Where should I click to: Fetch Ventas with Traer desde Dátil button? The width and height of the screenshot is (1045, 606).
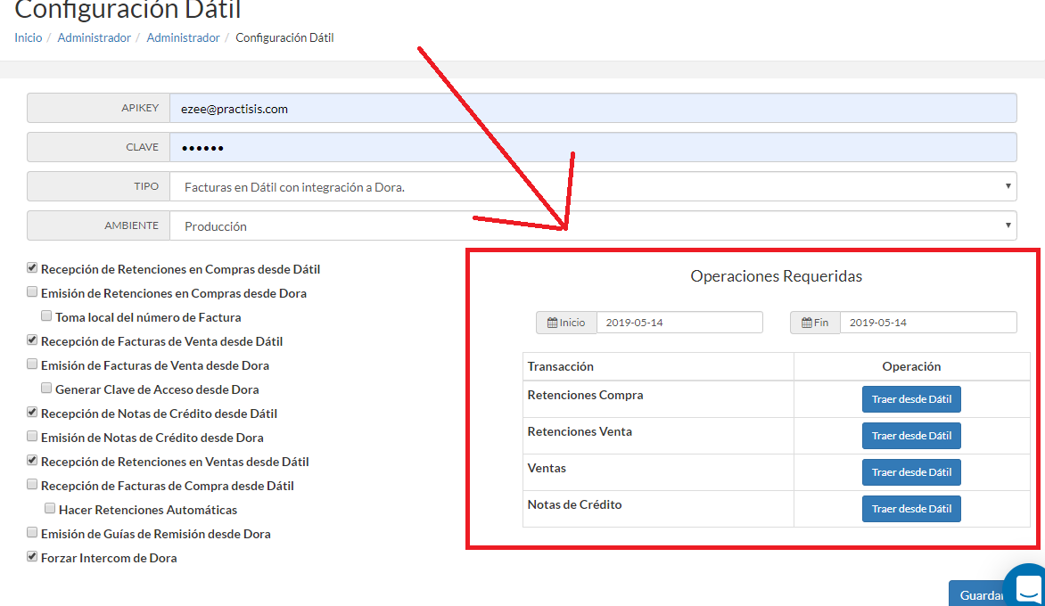[x=910, y=472]
